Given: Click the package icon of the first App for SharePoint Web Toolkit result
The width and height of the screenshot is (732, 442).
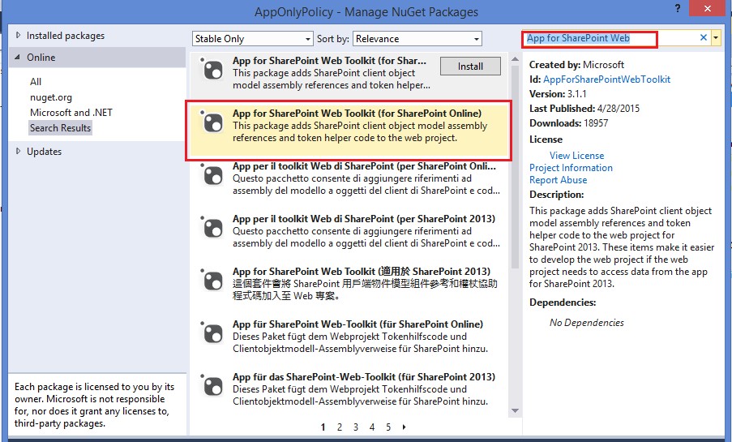Looking at the screenshot, I should (x=213, y=70).
